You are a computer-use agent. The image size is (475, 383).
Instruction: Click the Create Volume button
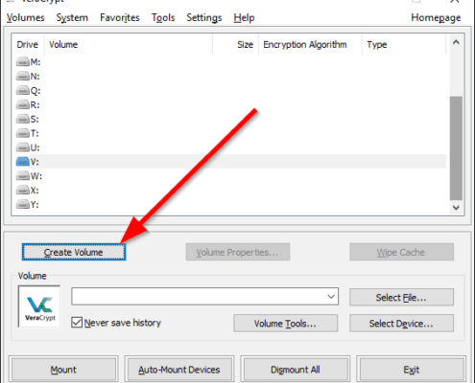pos(74,252)
